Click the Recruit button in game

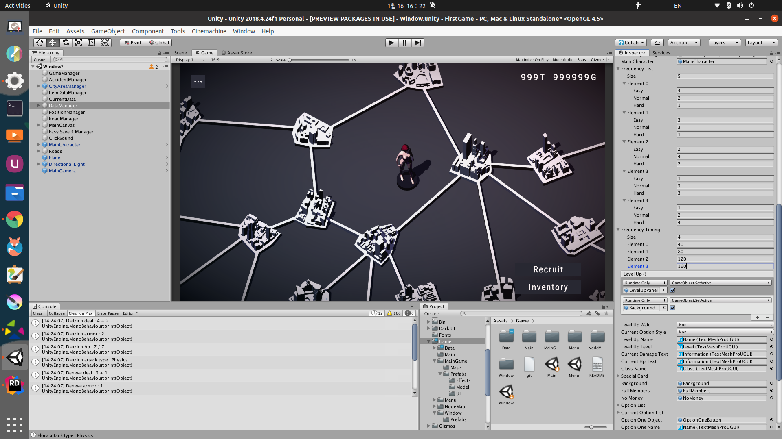[x=548, y=269]
